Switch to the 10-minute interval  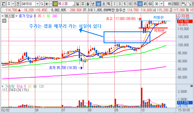[130, 4]
